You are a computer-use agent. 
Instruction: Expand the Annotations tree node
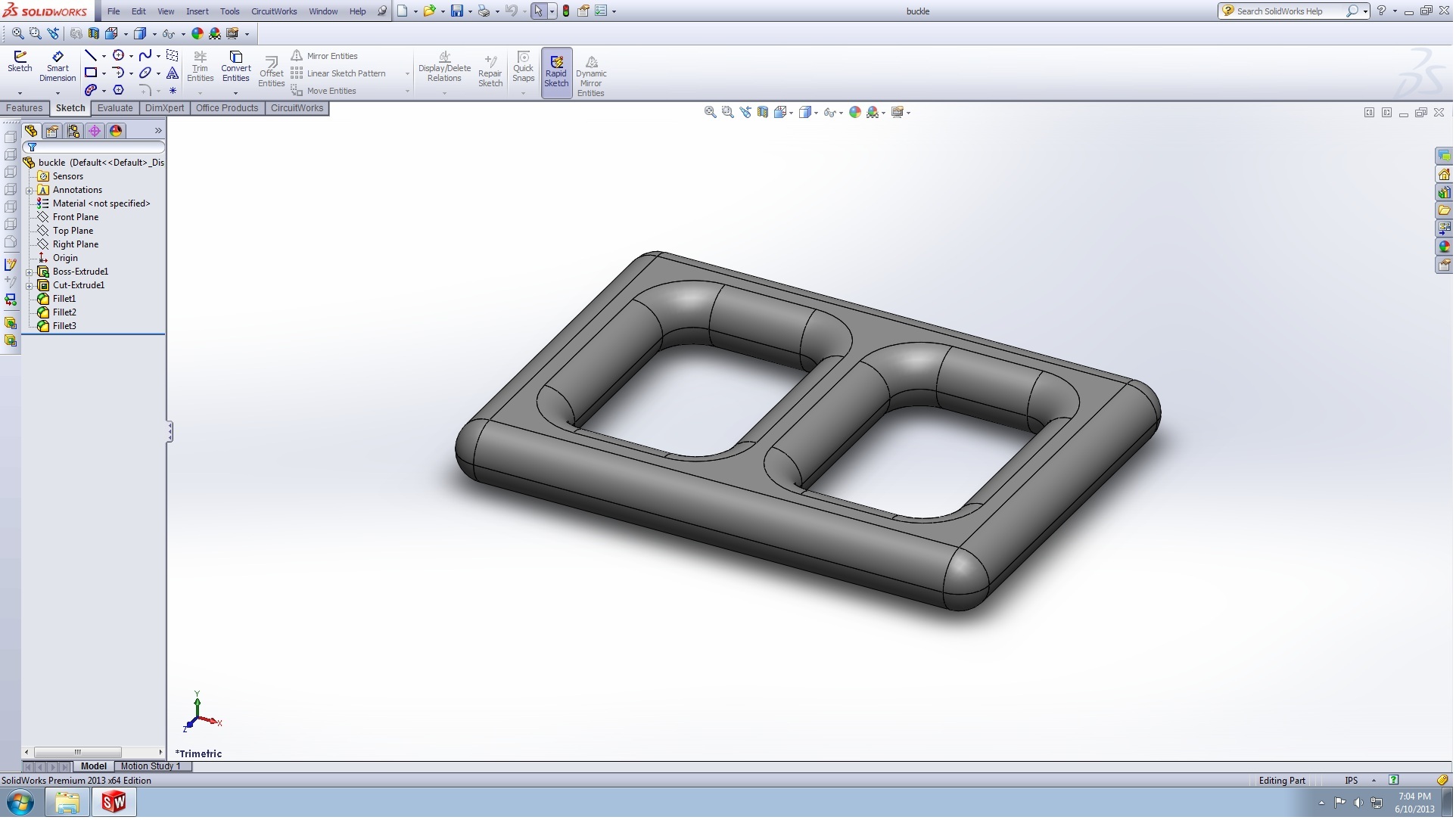pos(30,191)
